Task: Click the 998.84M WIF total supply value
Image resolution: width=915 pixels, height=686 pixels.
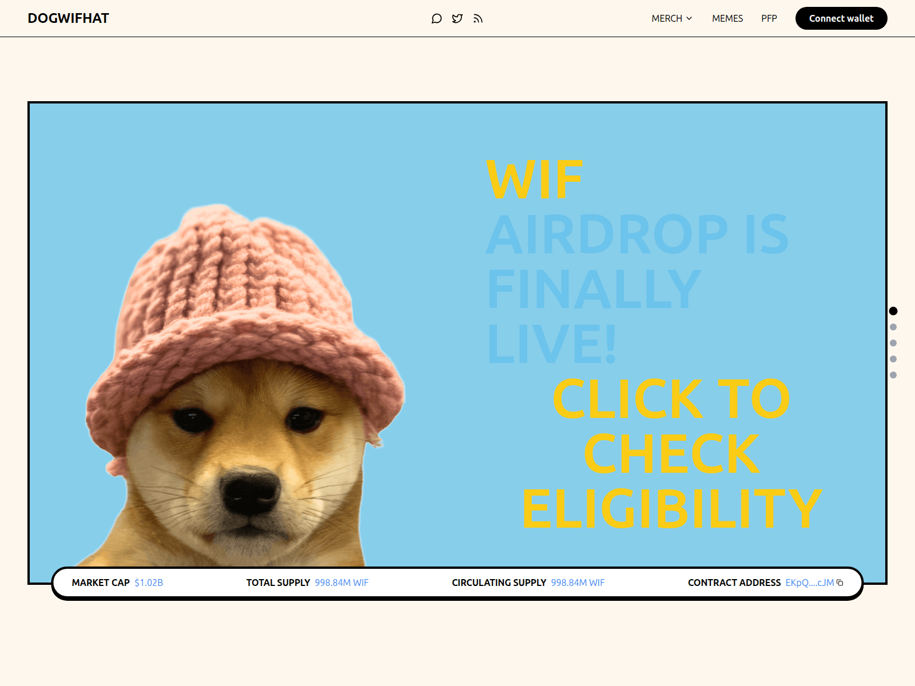Action: 342,583
